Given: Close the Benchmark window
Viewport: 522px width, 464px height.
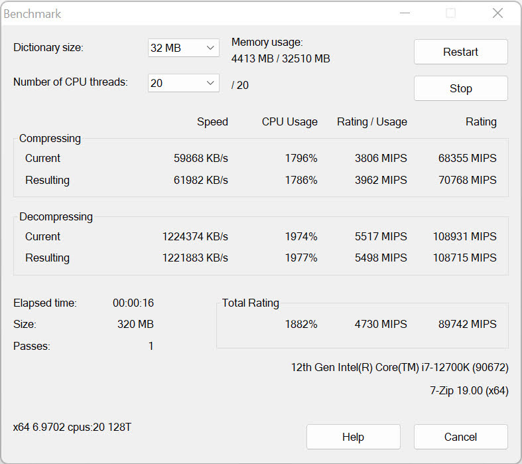Looking at the screenshot, I should point(497,13).
